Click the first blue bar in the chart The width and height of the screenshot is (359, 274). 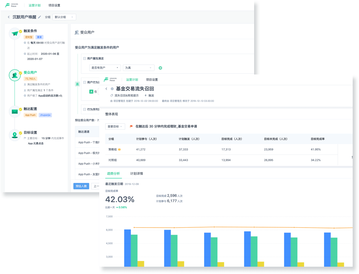tap(127, 248)
